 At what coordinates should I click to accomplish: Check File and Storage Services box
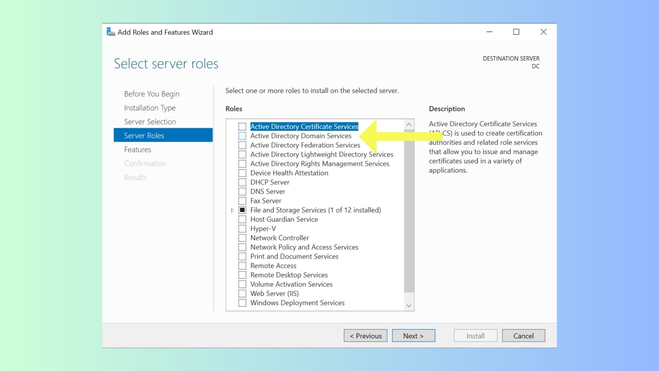(242, 210)
